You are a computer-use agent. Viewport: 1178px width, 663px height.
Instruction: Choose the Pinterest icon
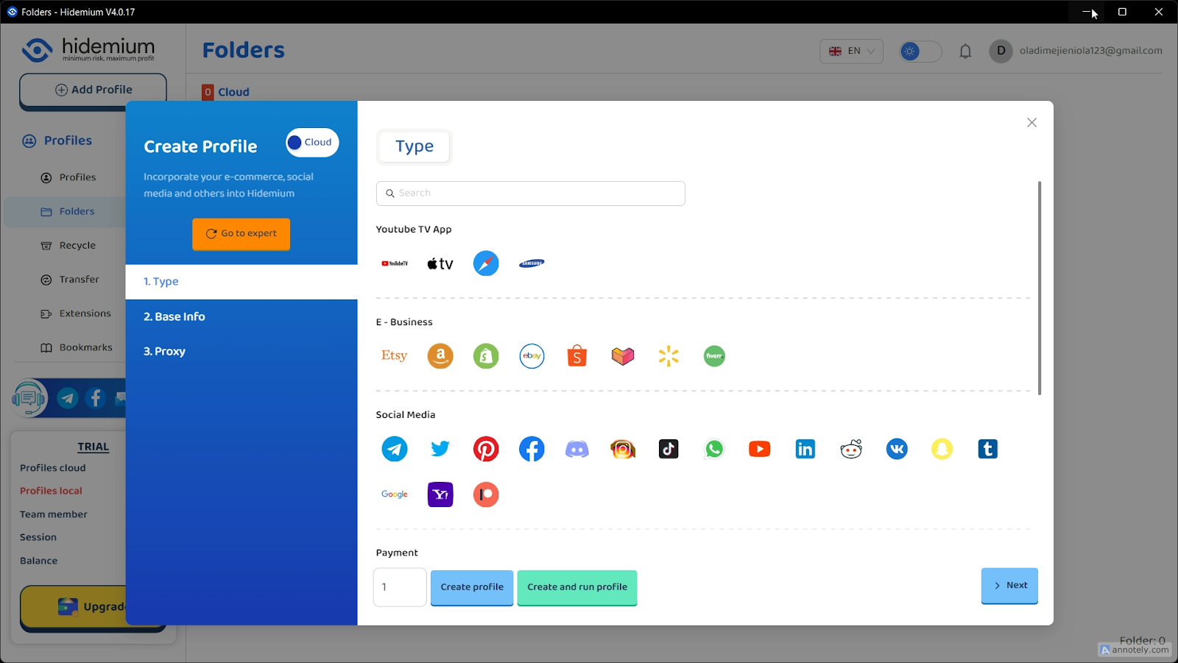tap(486, 449)
